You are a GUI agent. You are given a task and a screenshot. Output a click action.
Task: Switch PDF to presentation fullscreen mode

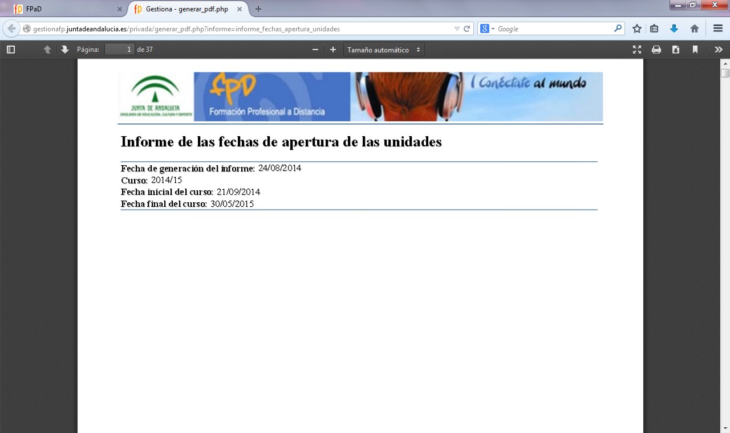point(637,50)
